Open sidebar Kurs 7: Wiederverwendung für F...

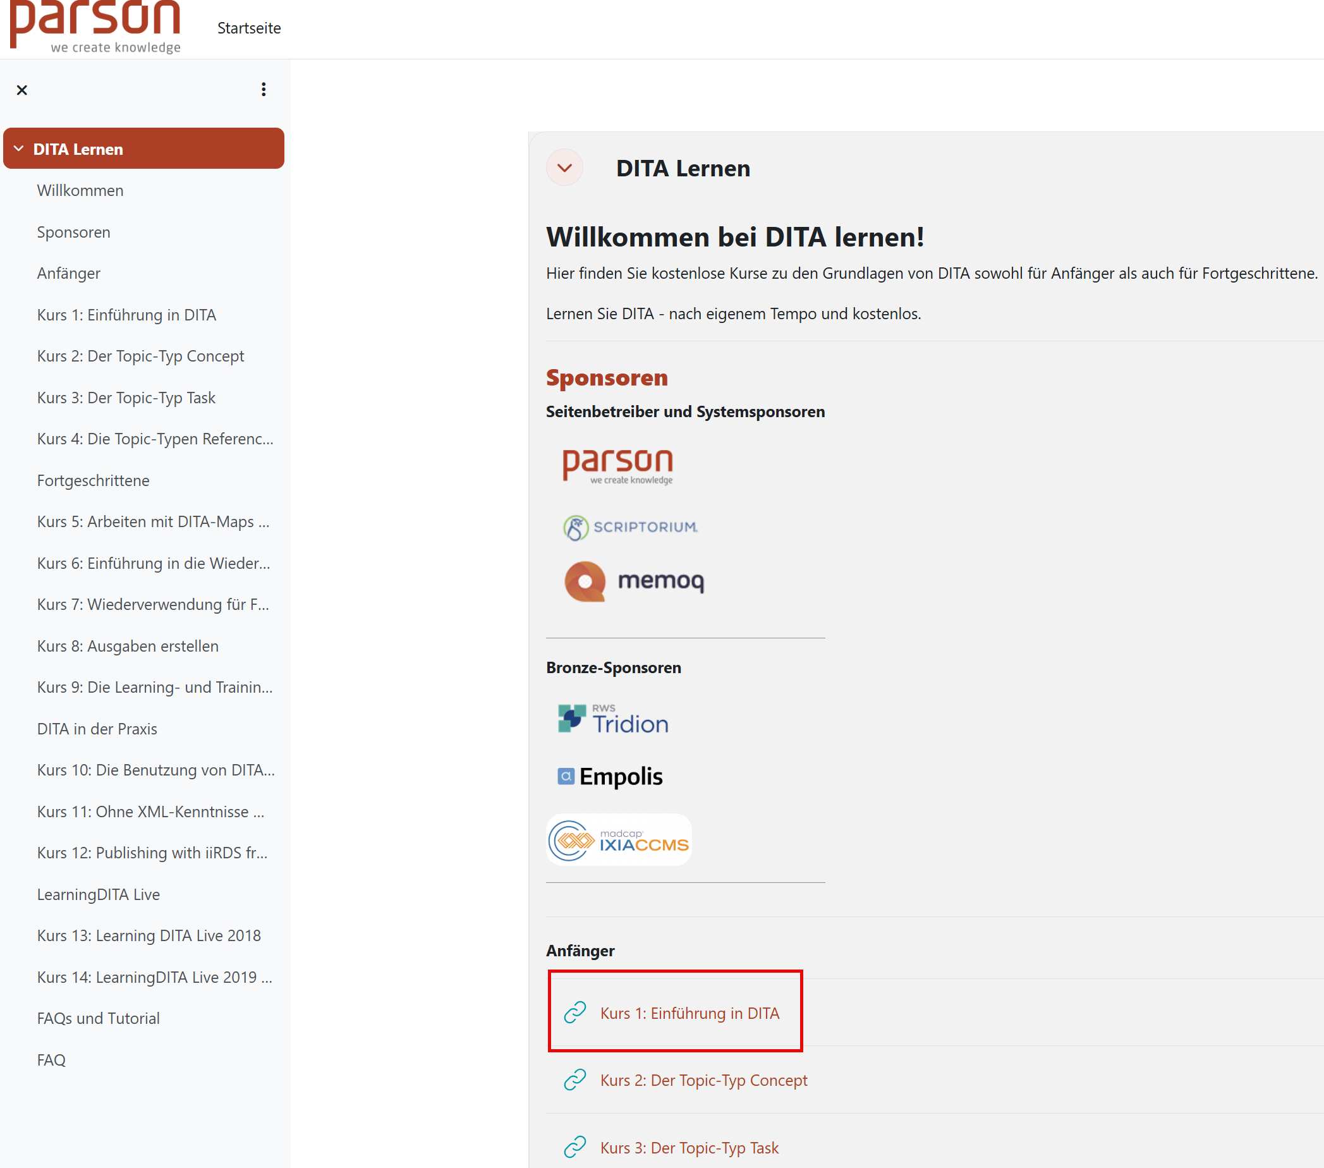pos(153,604)
